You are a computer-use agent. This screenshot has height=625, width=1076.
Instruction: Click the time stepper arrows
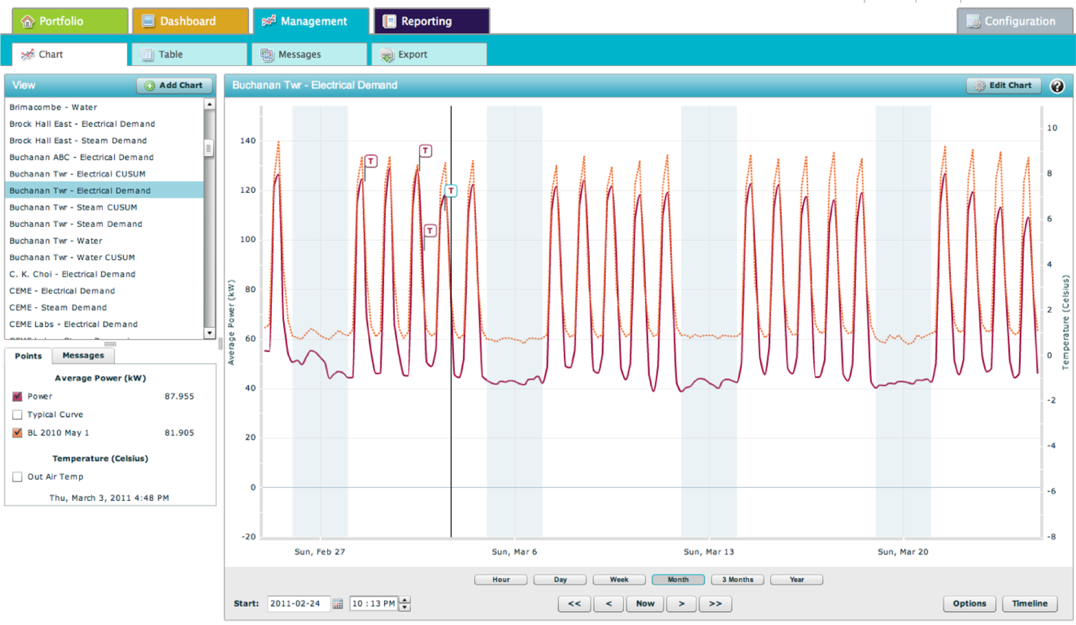pyautogui.click(x=405, y=604)
